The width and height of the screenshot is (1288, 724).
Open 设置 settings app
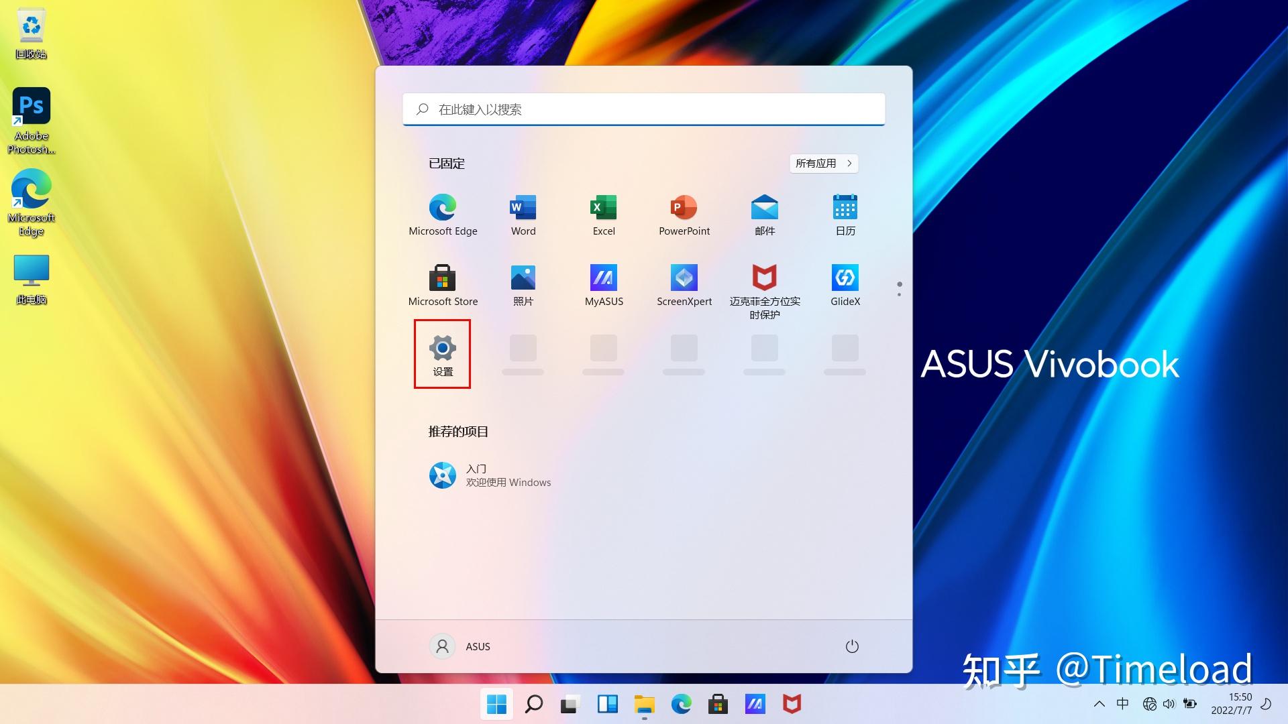443,355
